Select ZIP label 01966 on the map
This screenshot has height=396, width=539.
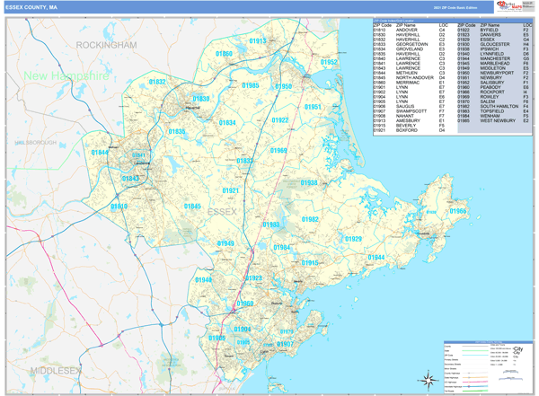(457, 211)
